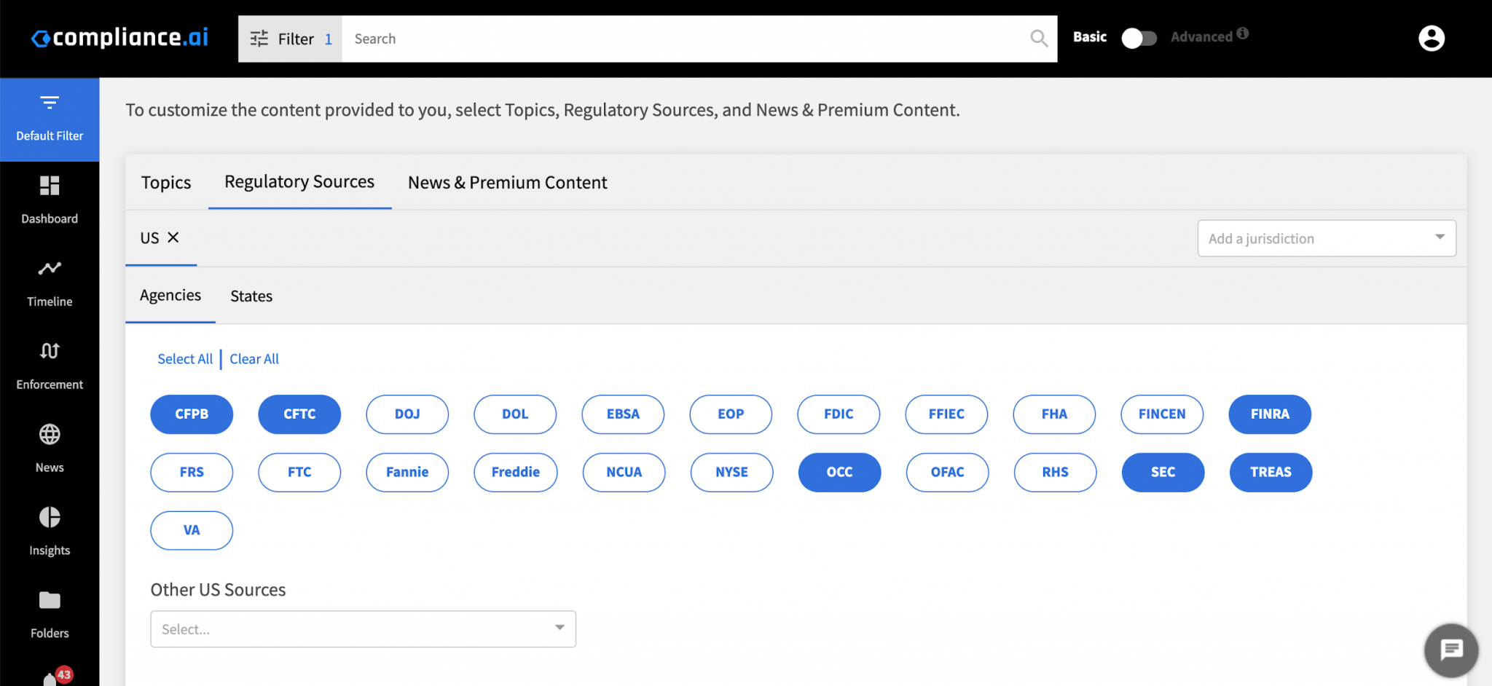Click the Basic mode label

click(x=1090, y=37)
